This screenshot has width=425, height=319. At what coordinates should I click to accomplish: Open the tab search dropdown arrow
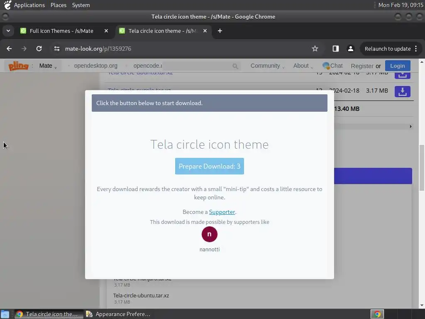tap(8, 31)
